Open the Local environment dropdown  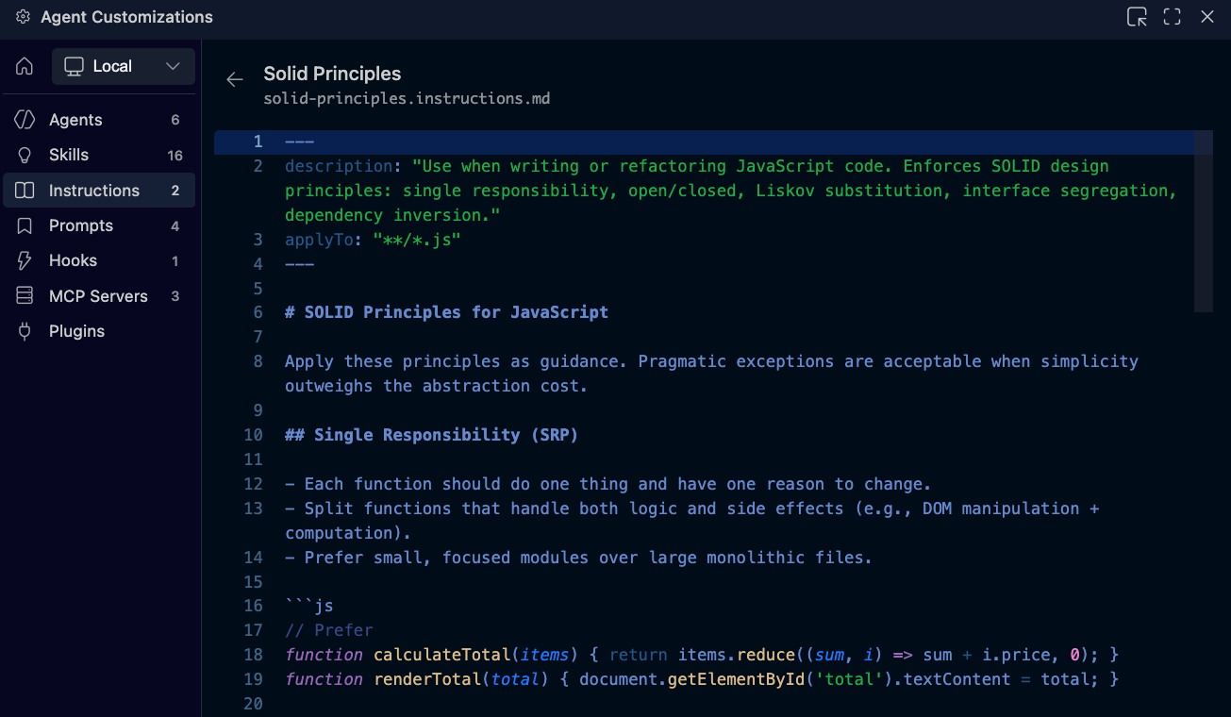tap(123, 66)
